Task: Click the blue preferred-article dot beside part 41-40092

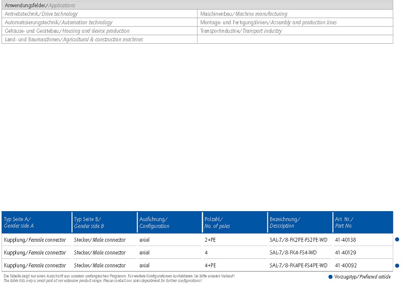Action: point(397,265)
